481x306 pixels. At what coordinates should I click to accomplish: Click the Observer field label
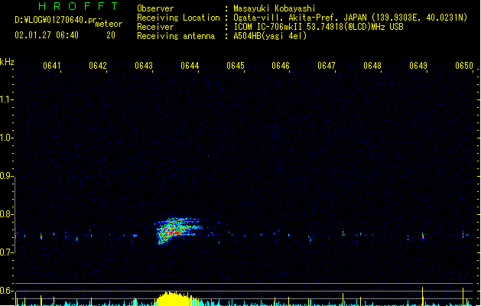[x=155, y=8]
